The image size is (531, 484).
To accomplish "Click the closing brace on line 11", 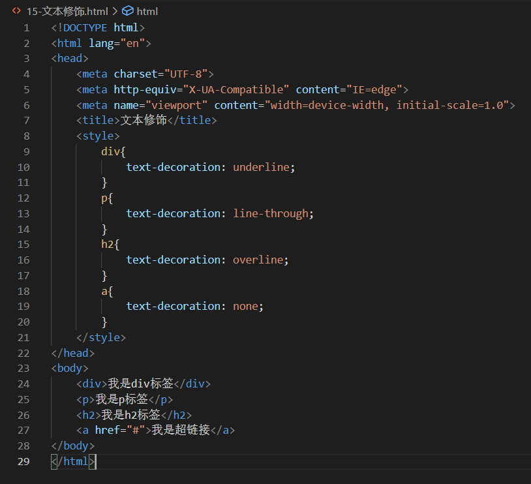I will tap(104, 183).
